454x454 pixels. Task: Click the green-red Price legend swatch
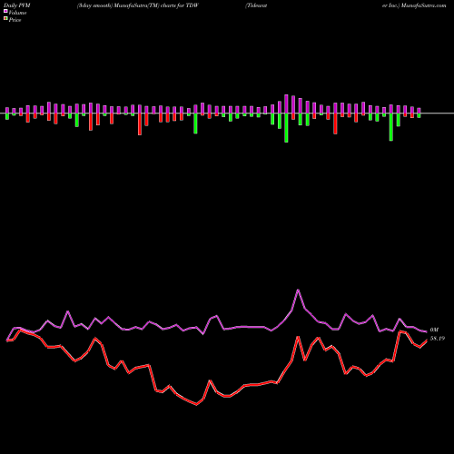[5, 19]
